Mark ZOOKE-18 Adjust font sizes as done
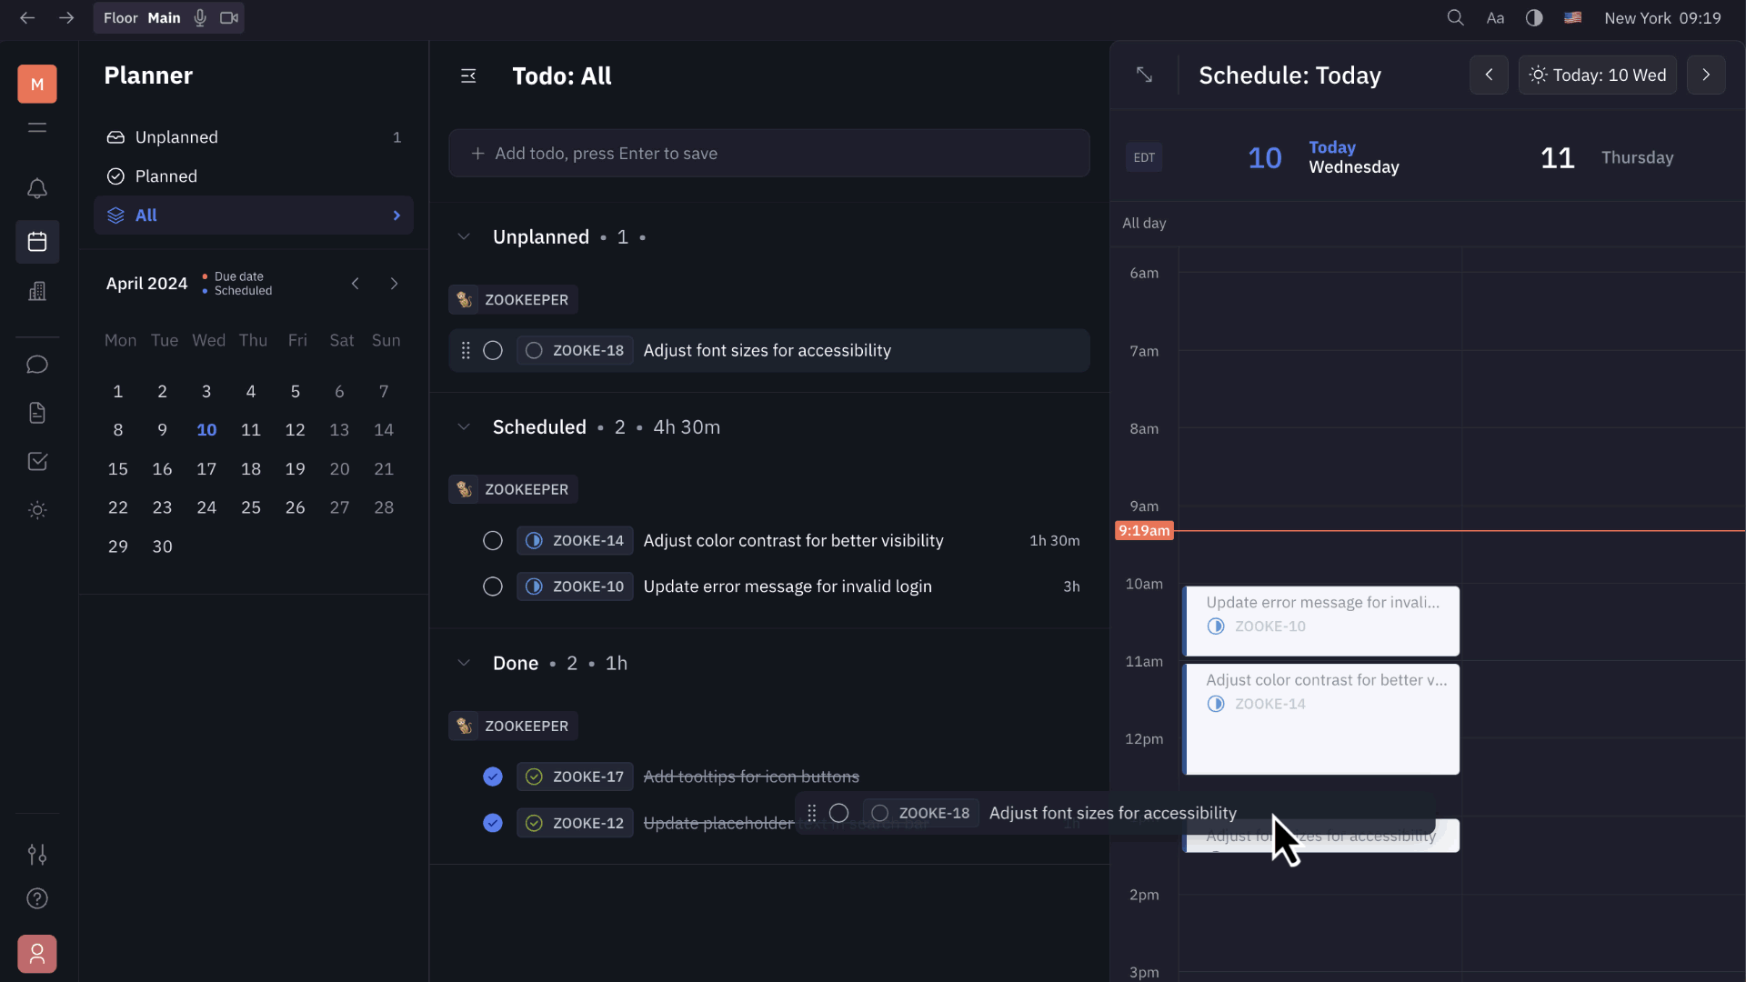Screen dimensions: 1746x982 pyautogui.click(x=492, y=350)
